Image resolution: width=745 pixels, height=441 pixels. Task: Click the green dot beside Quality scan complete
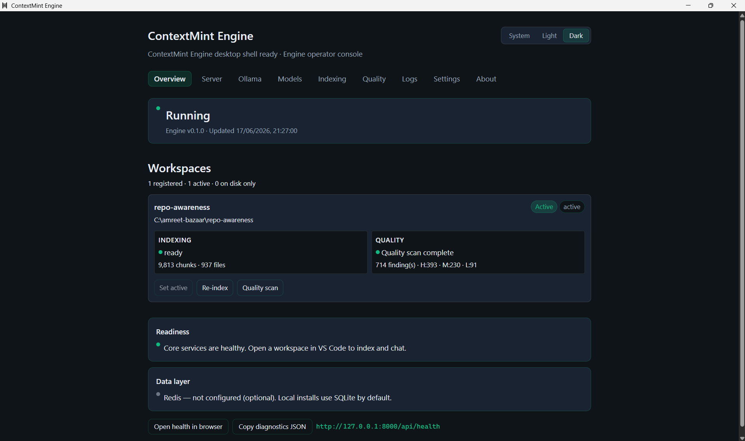(378, 252)
